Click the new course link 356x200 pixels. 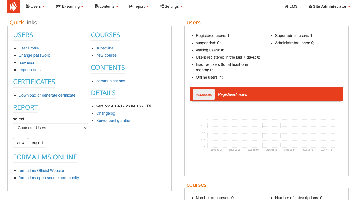106,55
